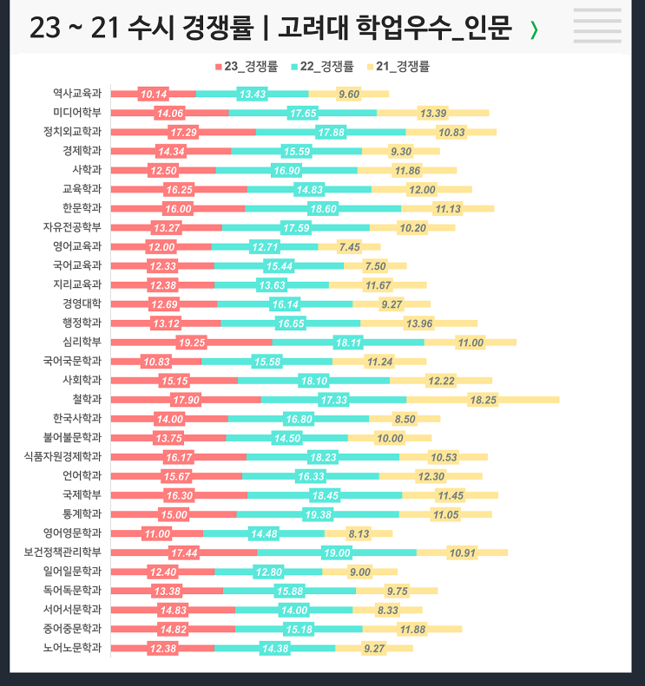
Task: Select the 미디어학부 row label
Action: tap(77, 113)
